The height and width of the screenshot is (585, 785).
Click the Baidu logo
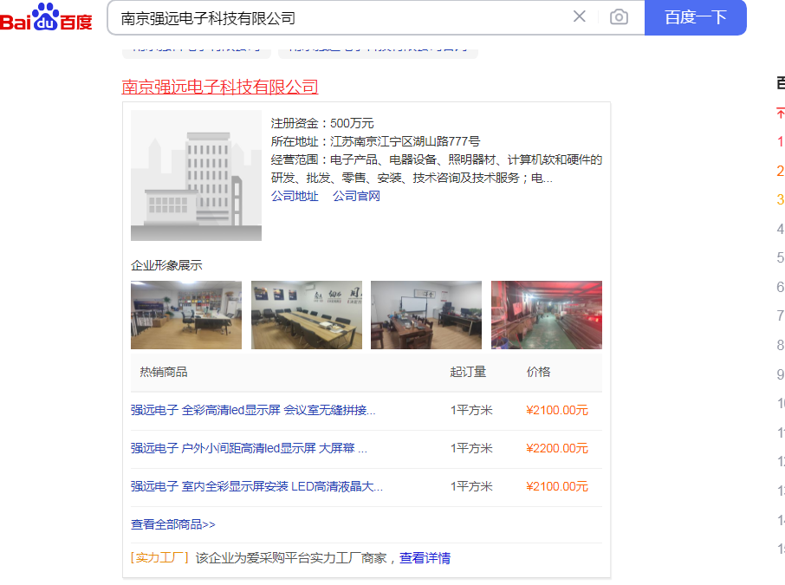(46, 17)
